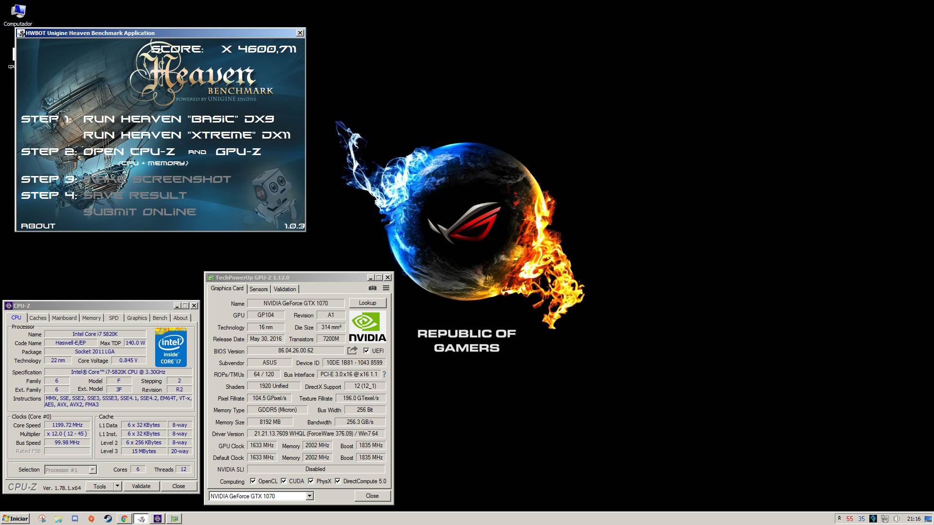Viewport: 934px width, 525px height.
Task: Click the HWBOT window title icon
Action: (21, 33)
